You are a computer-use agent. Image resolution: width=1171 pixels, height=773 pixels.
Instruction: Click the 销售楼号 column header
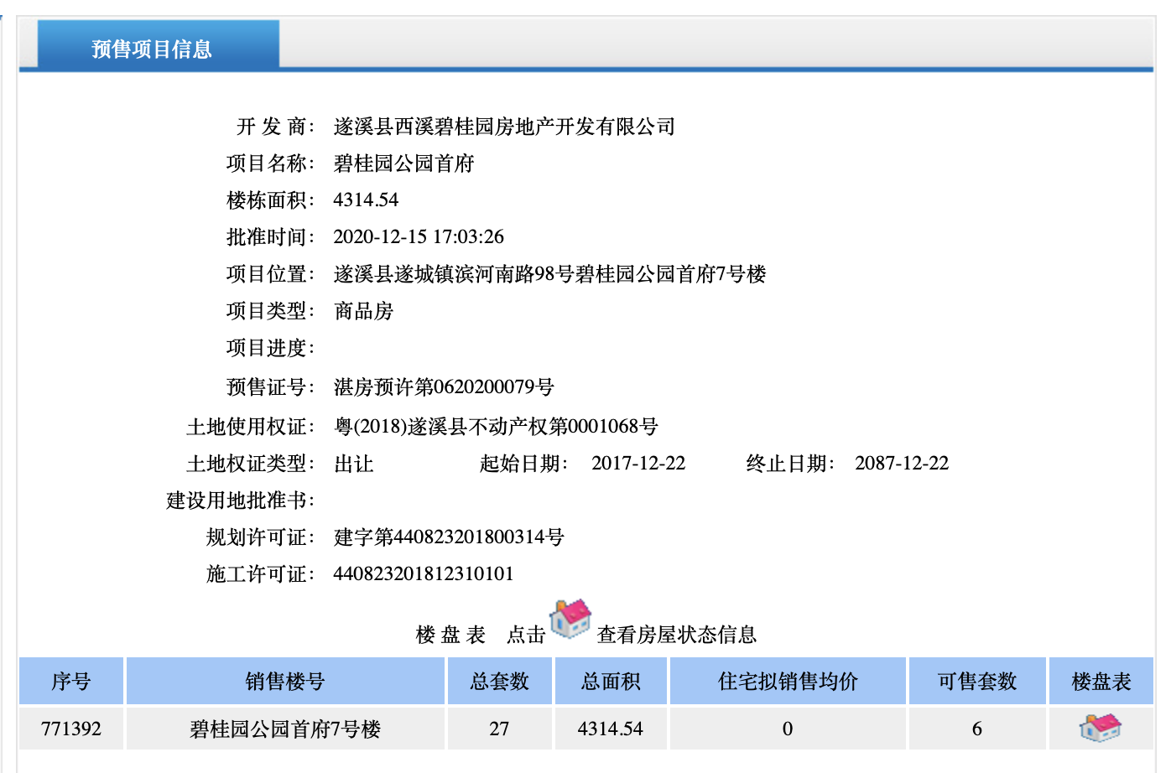tap(285, 681)
